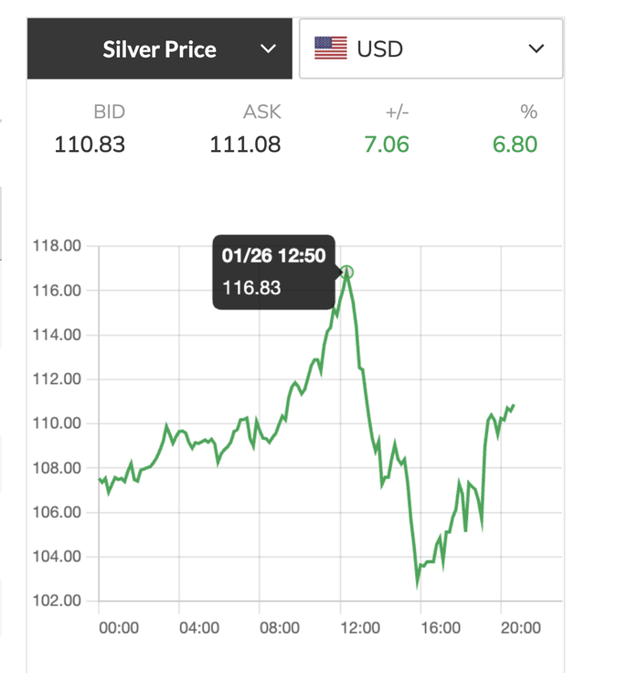Click the Silver Price dropdown chevron
The height and width of the screenshot is (673, 638).
(x=268, y=48)
